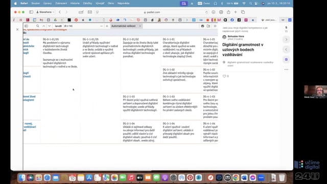The width and height of the screenshot is (327, 184).
Task: Switch to the Jaké jsou... tab
Action: tap(269, 20)
